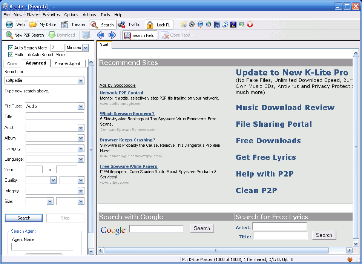Click the lyrics Search button
362x264 pixels.
click(x=324, y=235)
